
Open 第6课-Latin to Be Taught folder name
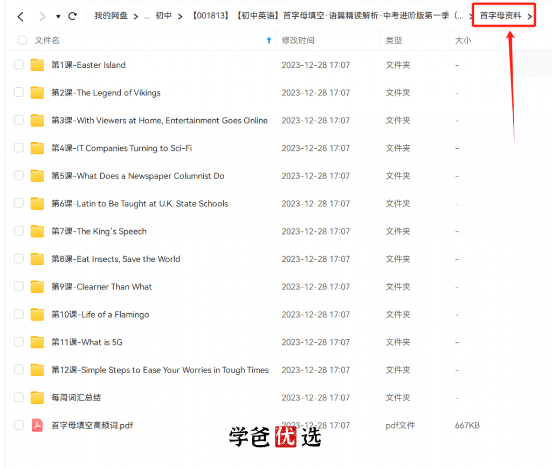click(140, 204)
